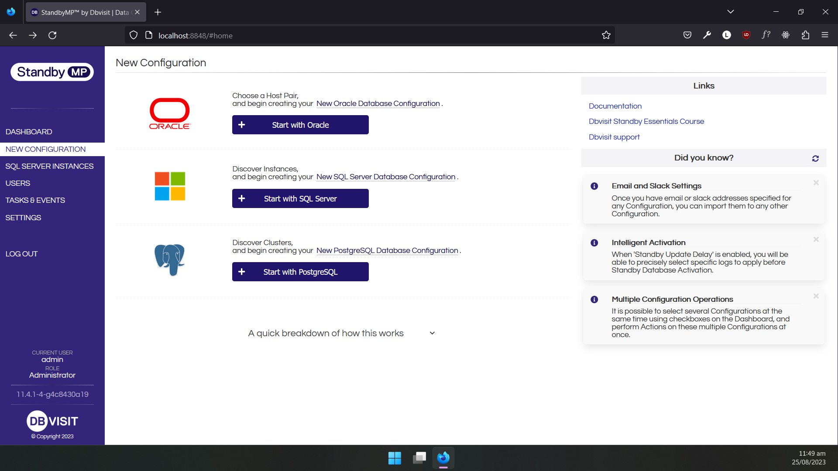838x471 pixels.
Task: Open the Windows Start button on the taskbar
Action: tap(395, 458)
